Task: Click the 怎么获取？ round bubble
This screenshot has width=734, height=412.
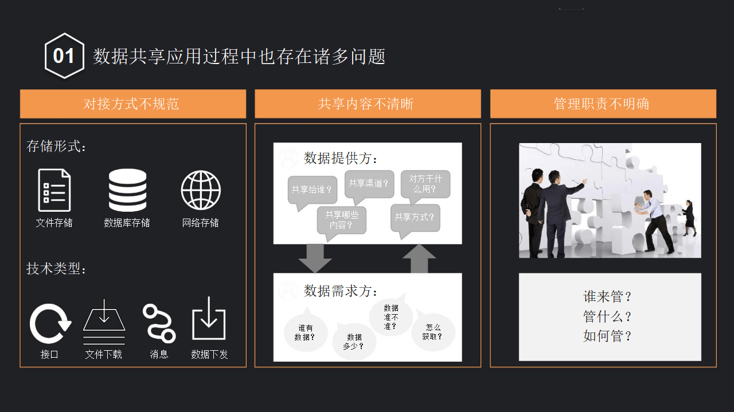Action: [433, 331]
